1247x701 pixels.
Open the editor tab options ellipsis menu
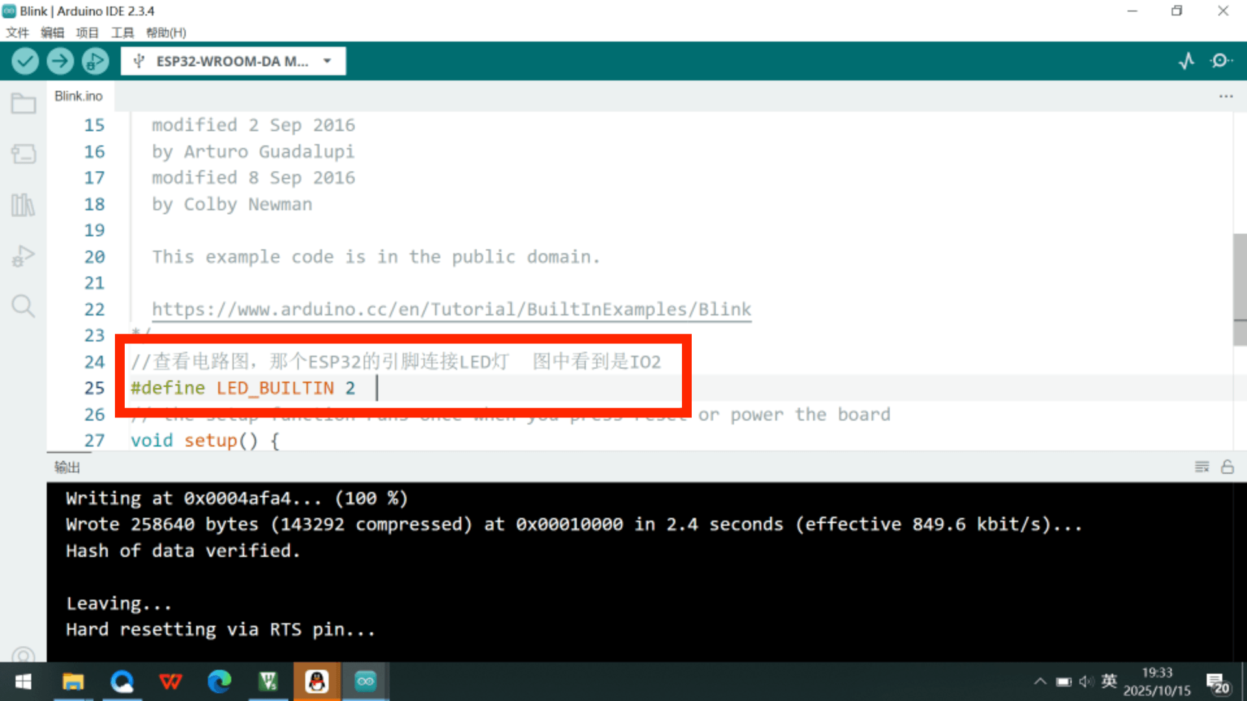pyautogui.click(x=1226, y=96)
